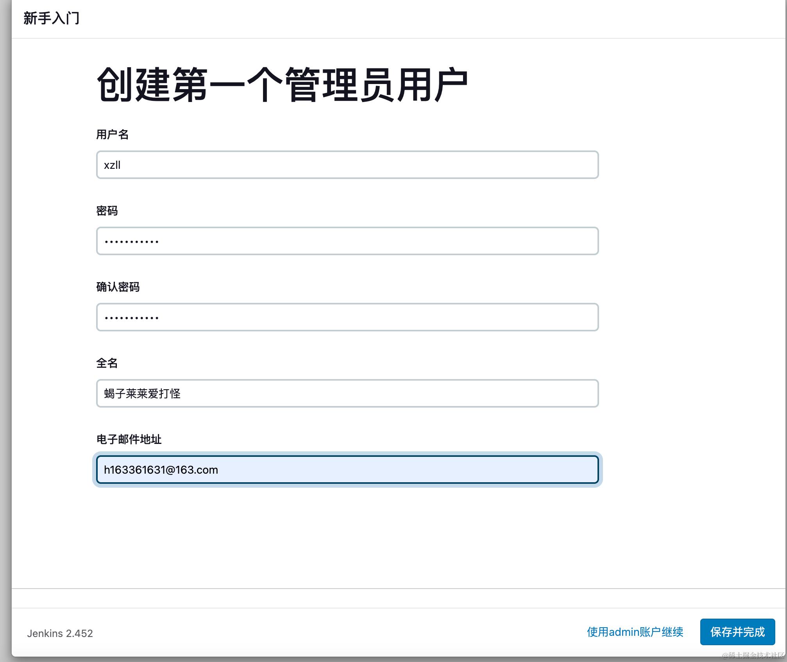
Task: Click the 确认密码 label text
Action: pos(118,287)
